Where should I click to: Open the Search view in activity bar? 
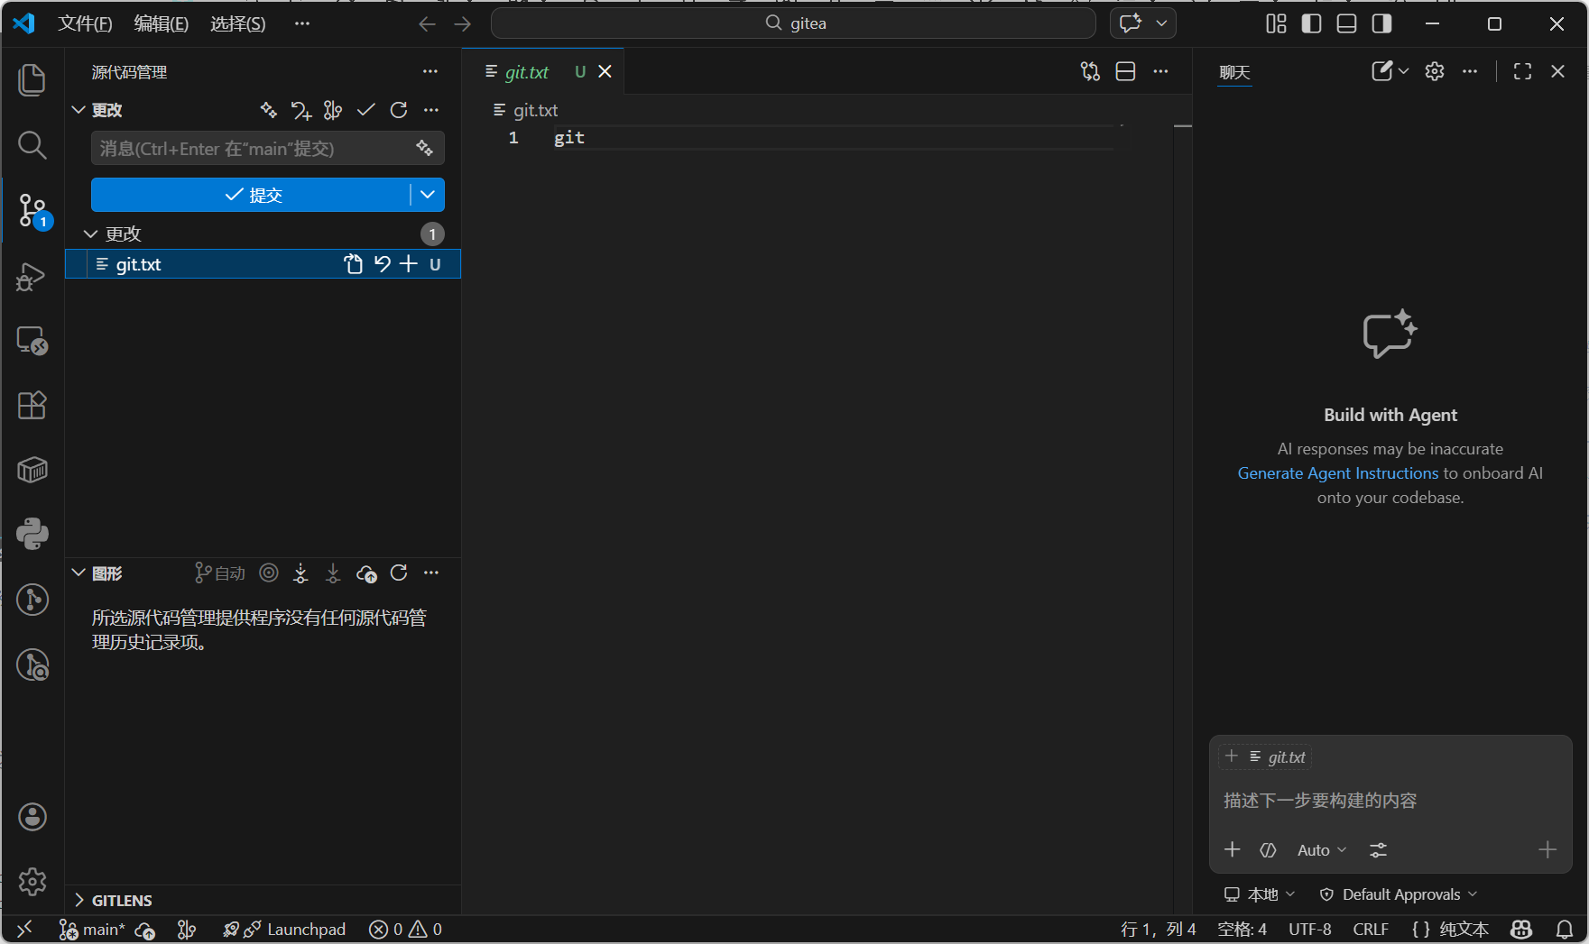coord(32,145)
